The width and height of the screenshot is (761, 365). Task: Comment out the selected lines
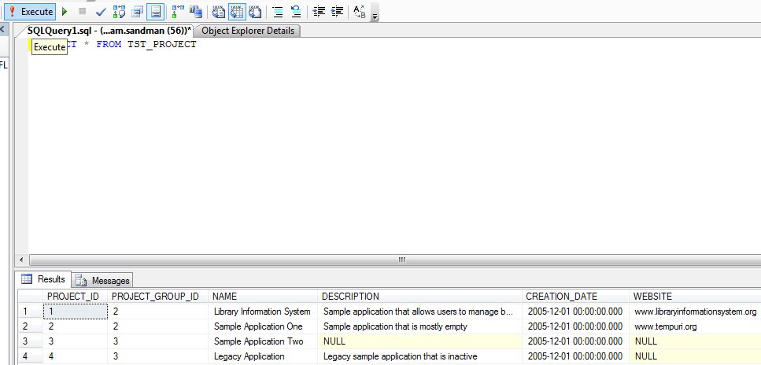click(278, 12)
